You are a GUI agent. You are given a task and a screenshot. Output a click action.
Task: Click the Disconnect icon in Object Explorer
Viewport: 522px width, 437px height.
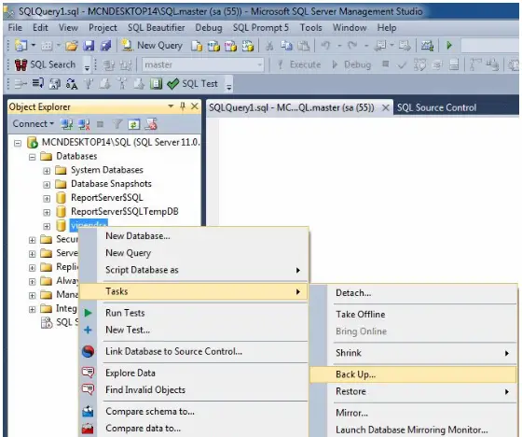click(84, 124)
